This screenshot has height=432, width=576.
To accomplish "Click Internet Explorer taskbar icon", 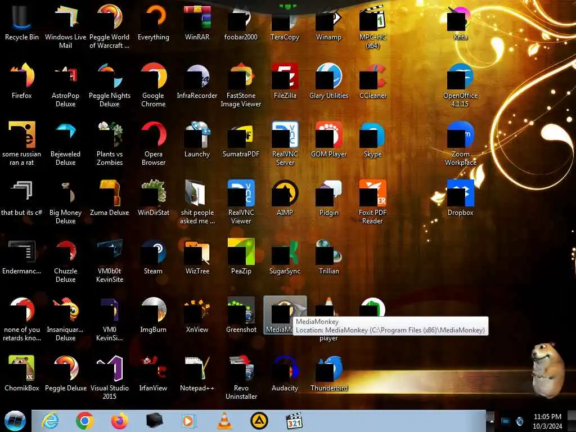I will tap(50, 421).
